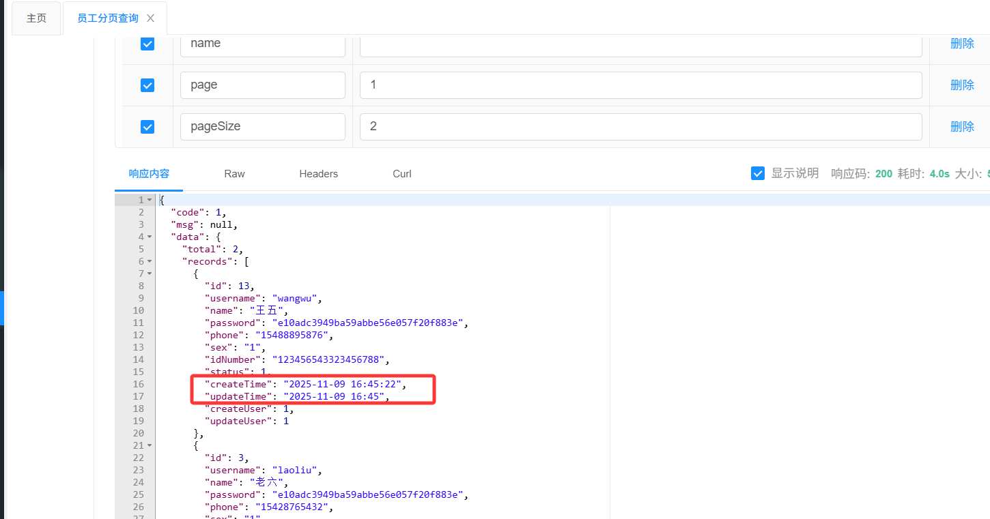Click the "username": "wangwu" line
The image size is (990, 519).
(263, 298)
